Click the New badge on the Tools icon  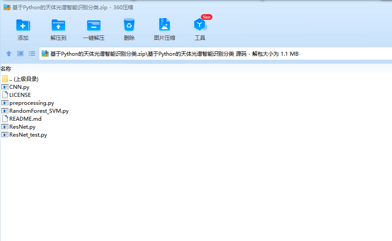207,17
